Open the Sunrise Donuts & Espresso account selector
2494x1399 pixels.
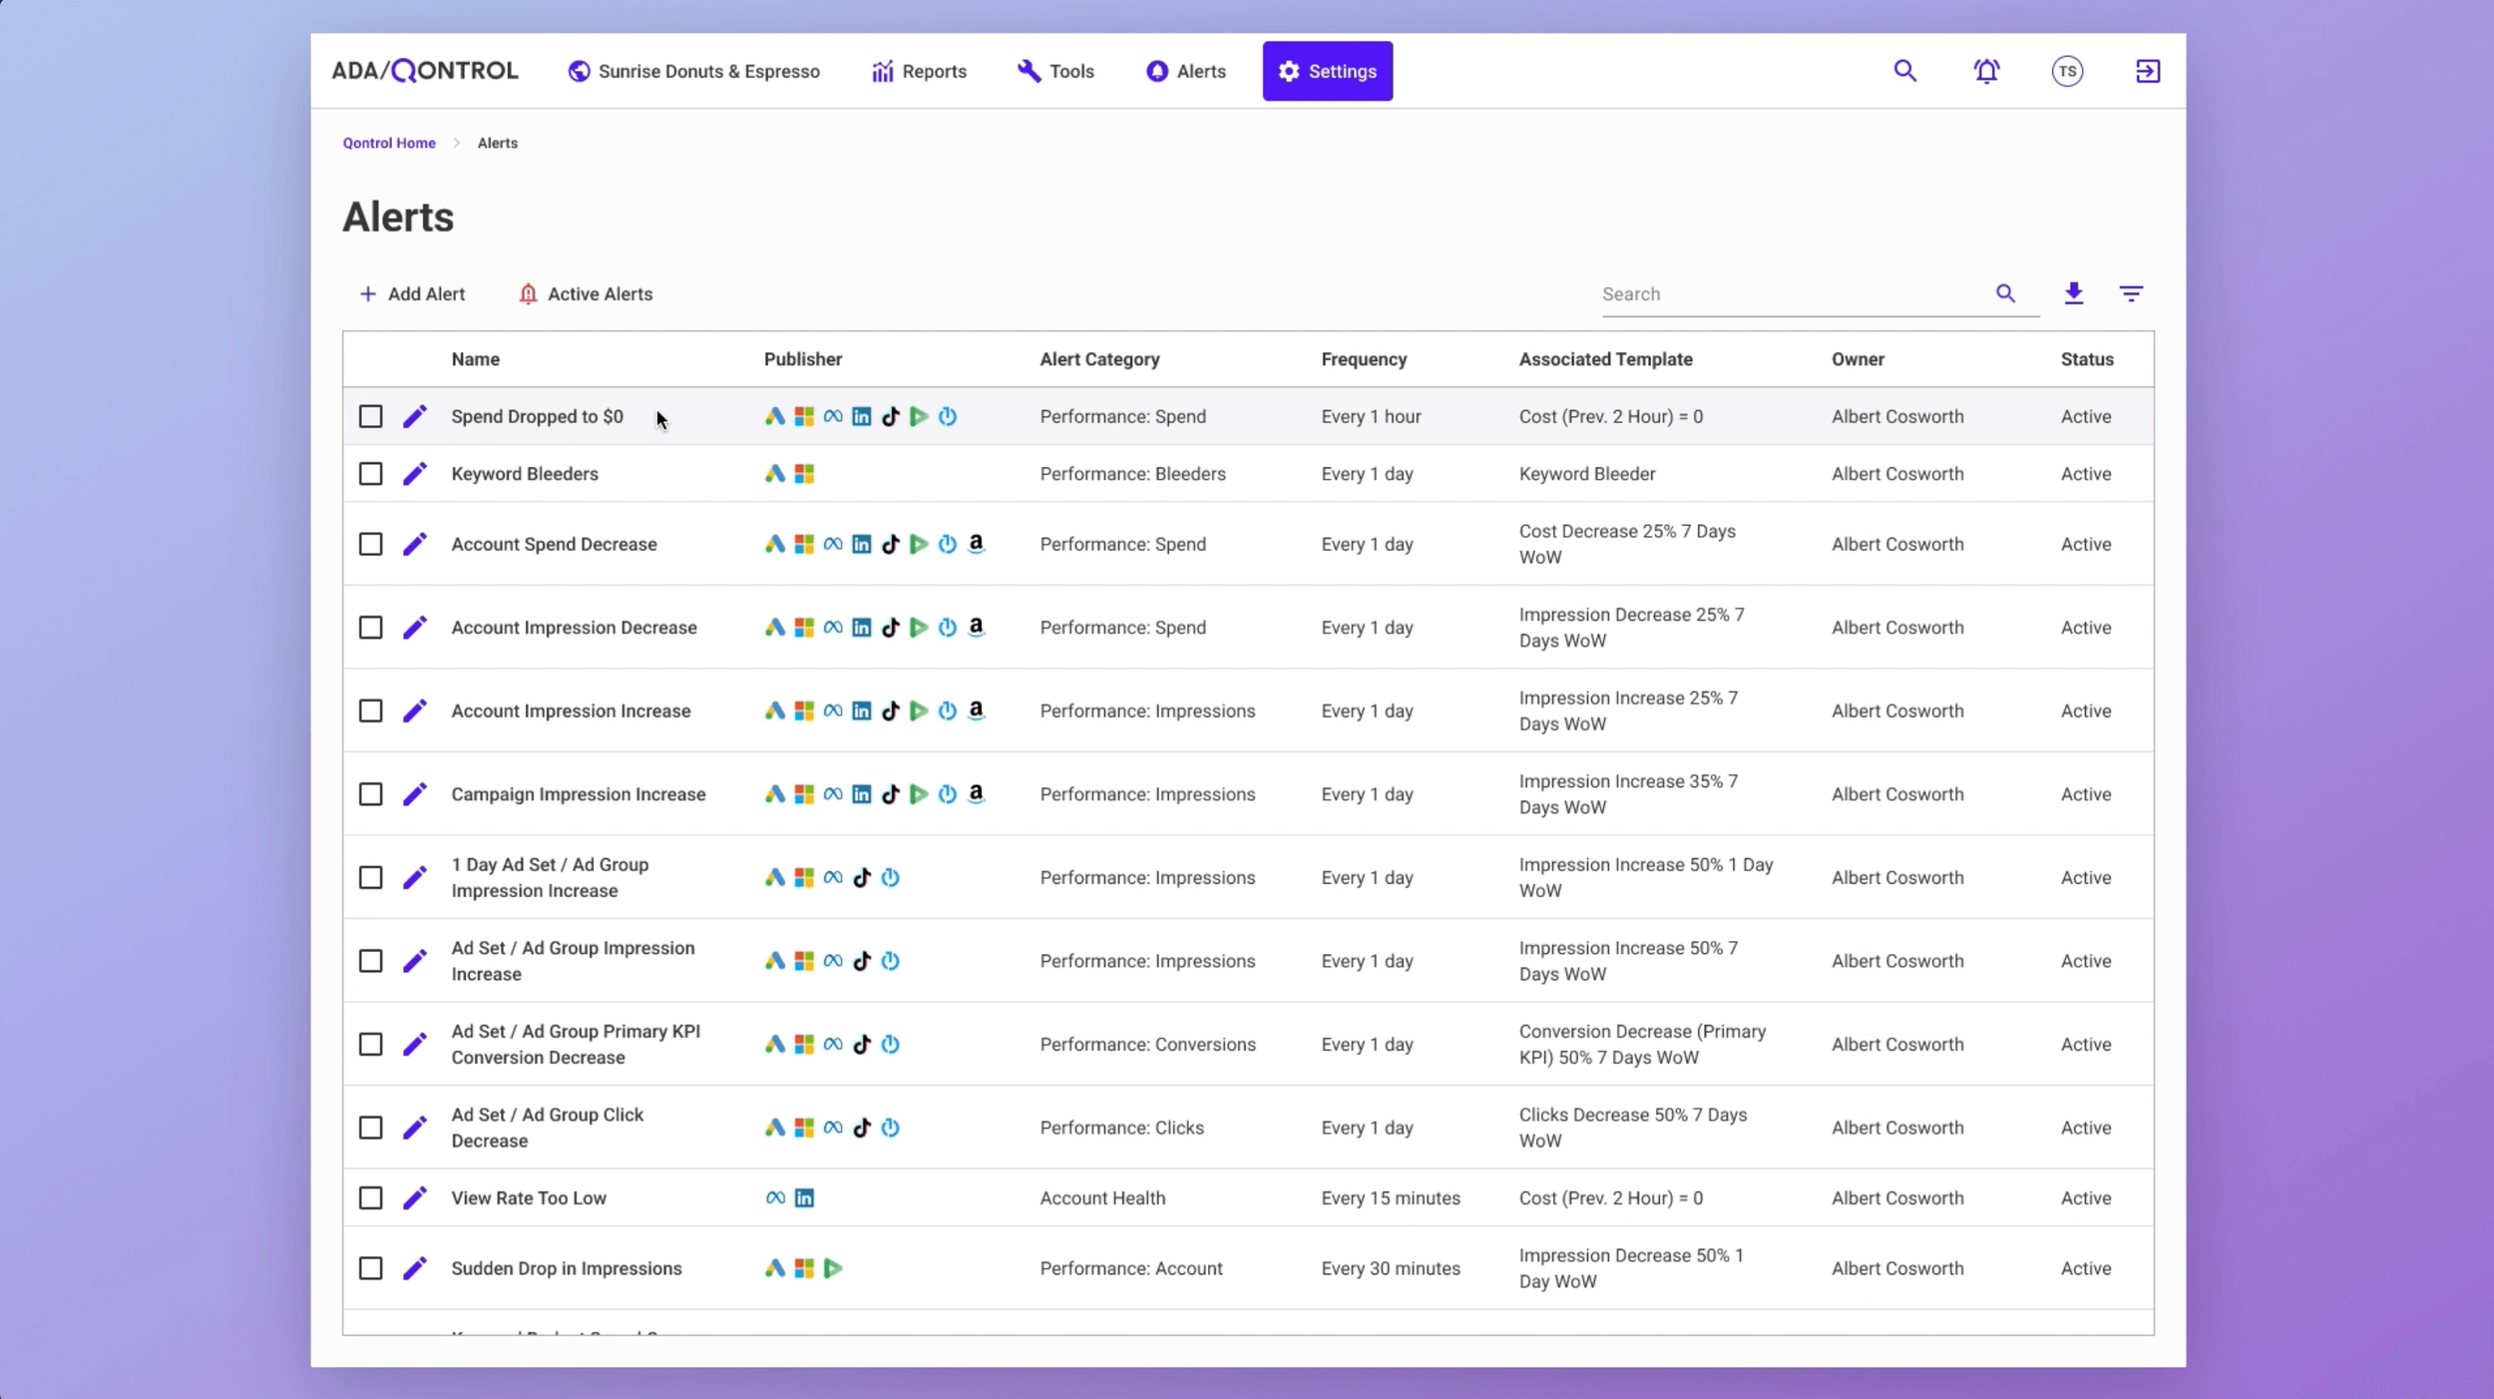pyautogui.click(x=694, y=71)
